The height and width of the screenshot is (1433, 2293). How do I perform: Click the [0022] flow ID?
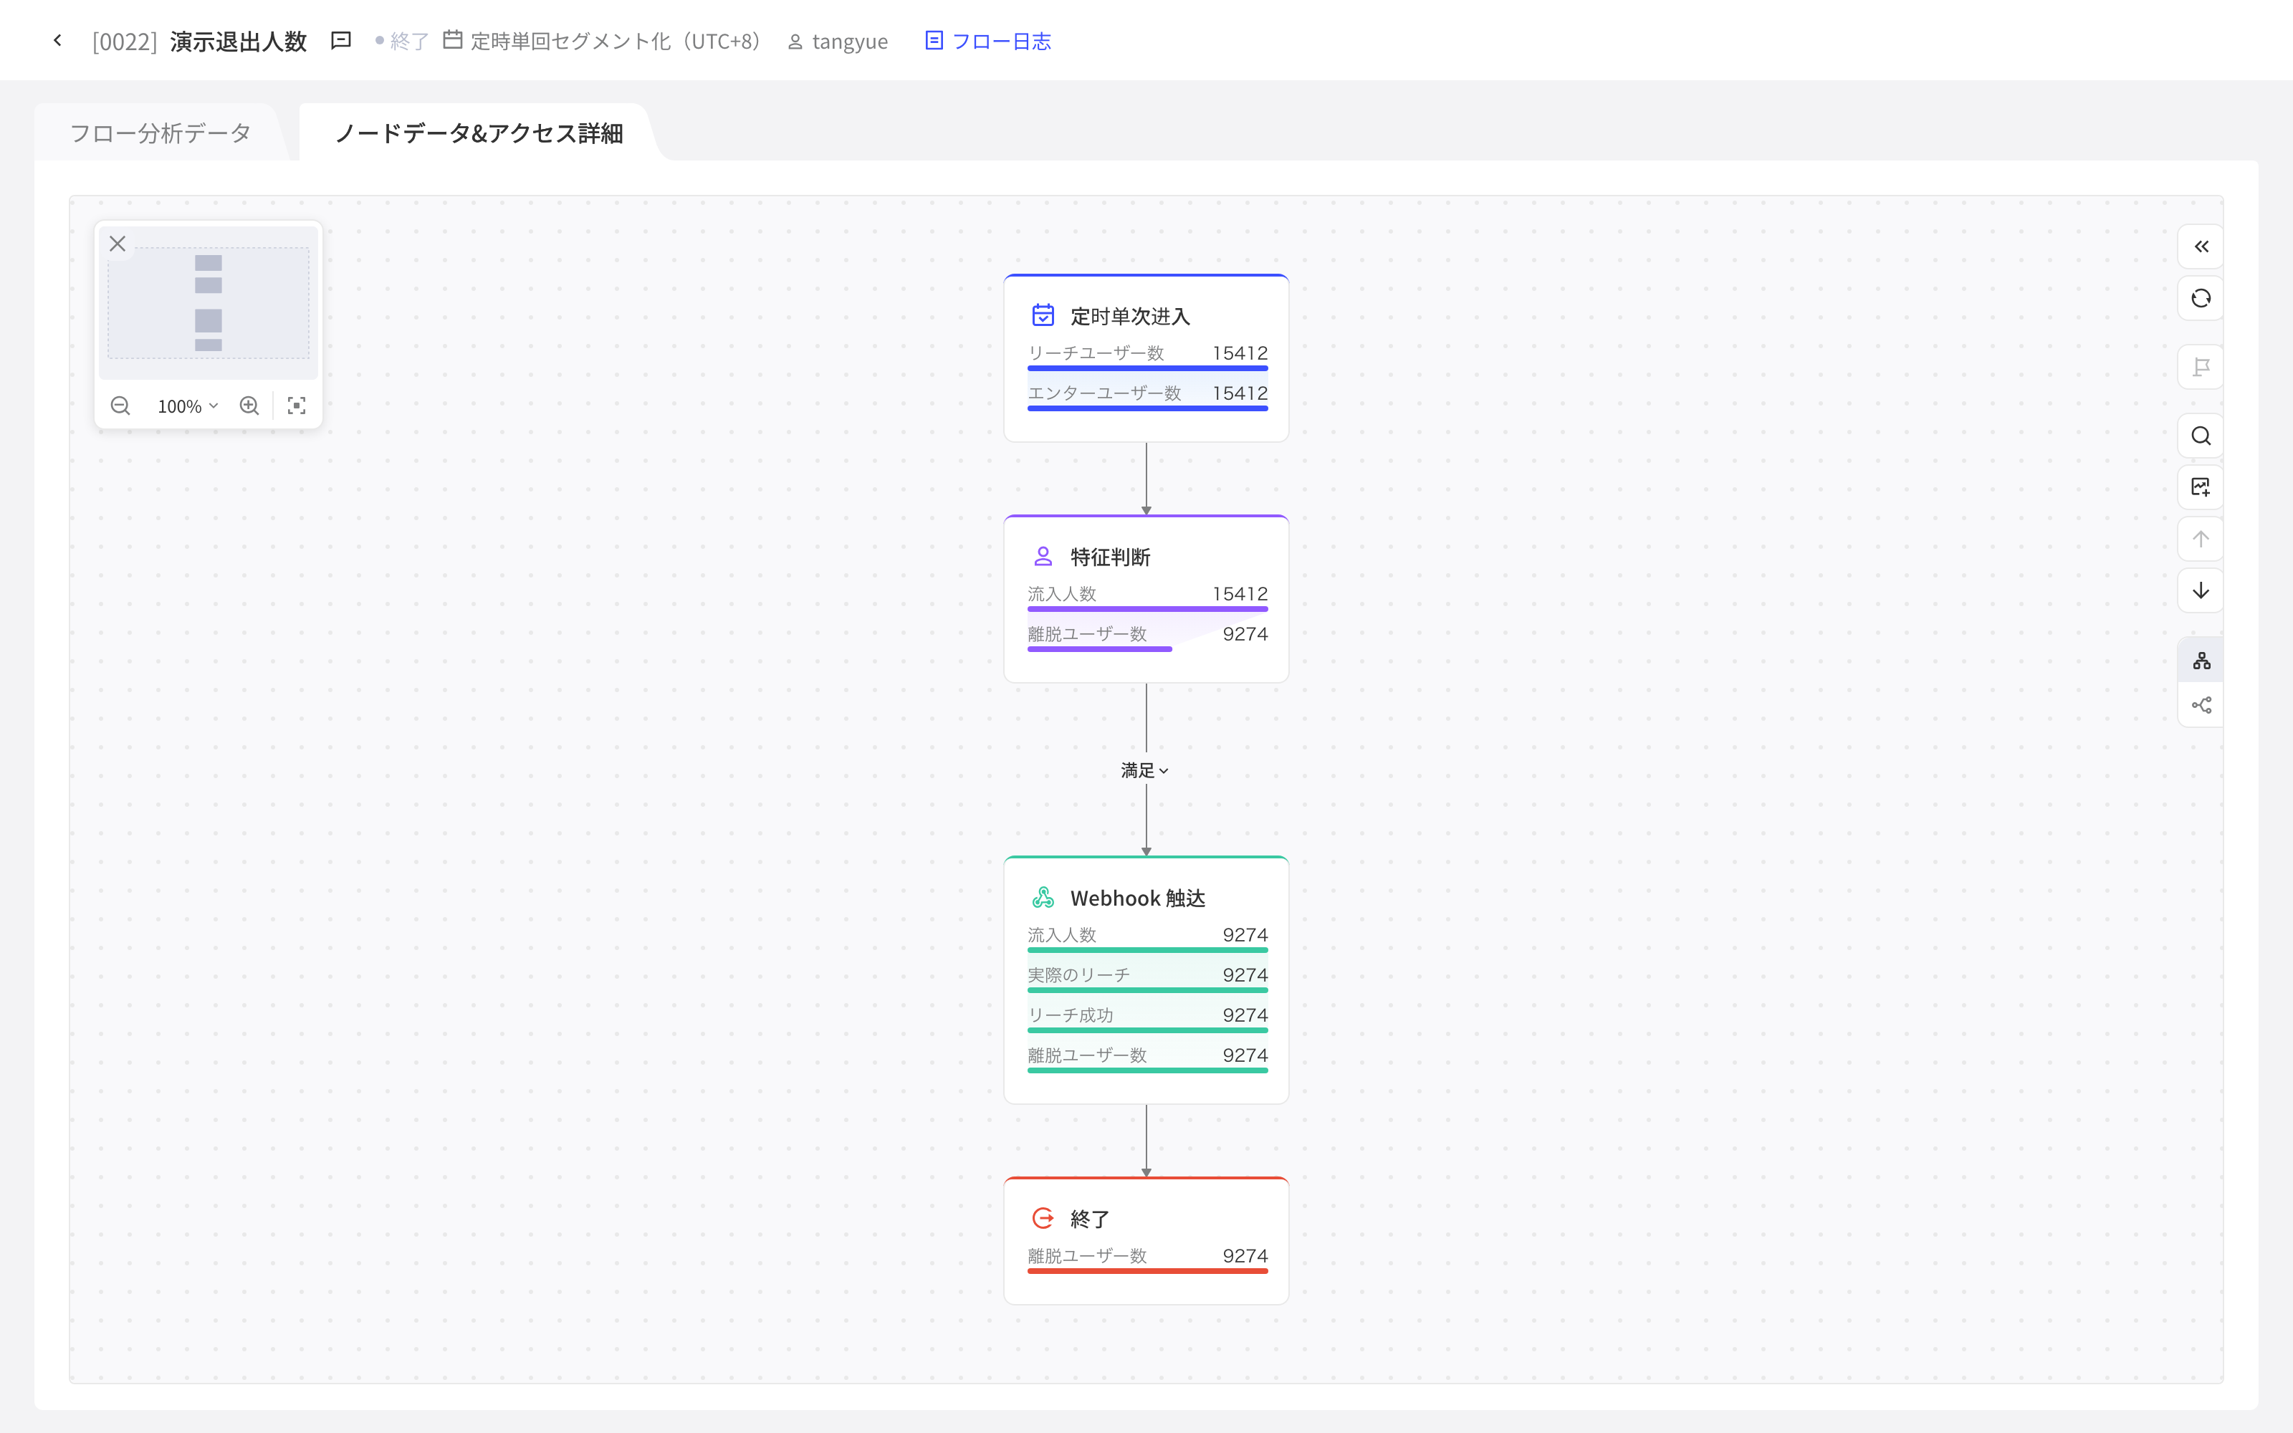click(x=124, y=42)
